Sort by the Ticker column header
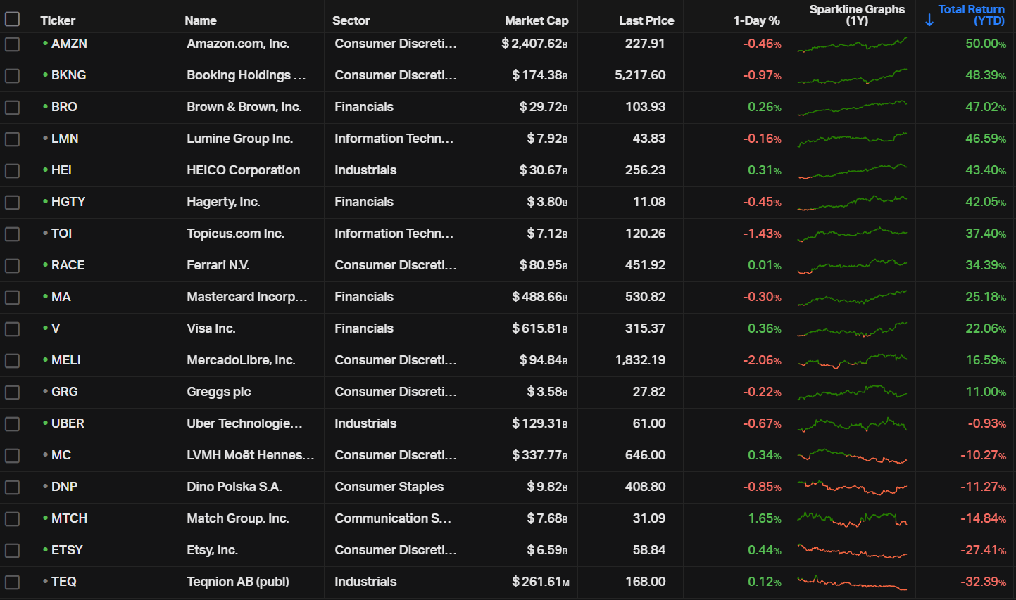Image resolution: width=1016 pixels, height=600 pixels. click(58, 20)
